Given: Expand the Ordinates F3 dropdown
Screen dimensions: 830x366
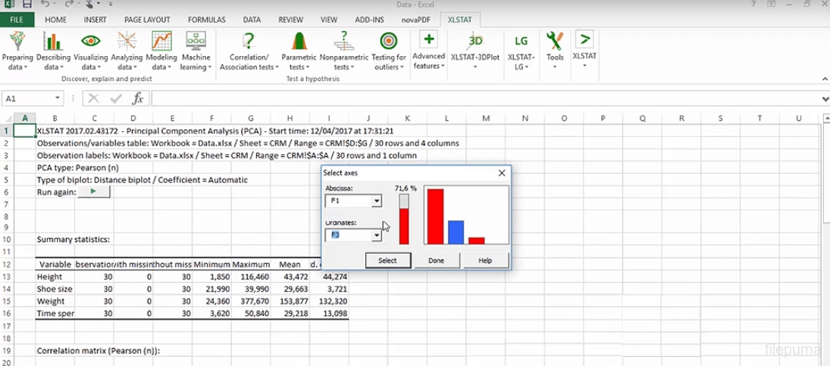Looking at the screenshot, I should (x=376, y=236).
